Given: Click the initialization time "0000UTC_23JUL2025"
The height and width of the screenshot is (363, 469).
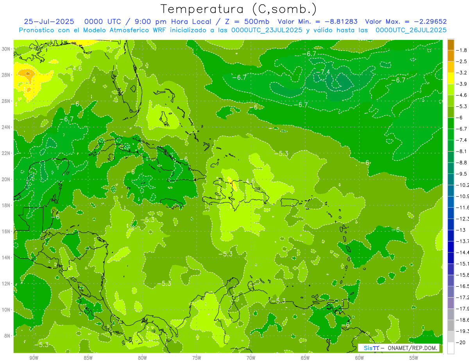Looking at the screenshot, I should coord(267,30).
